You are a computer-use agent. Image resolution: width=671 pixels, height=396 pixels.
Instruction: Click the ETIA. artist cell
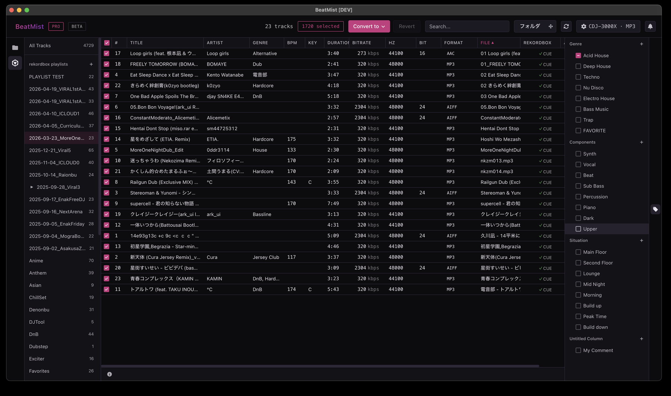(x=213, y=139)
